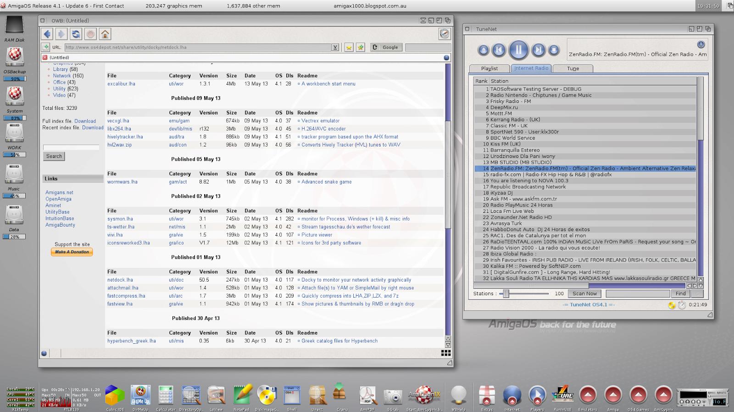Open the sysmon.lha file link
The height and width of the screenshot is (412, 734).
tap(120, 219)
